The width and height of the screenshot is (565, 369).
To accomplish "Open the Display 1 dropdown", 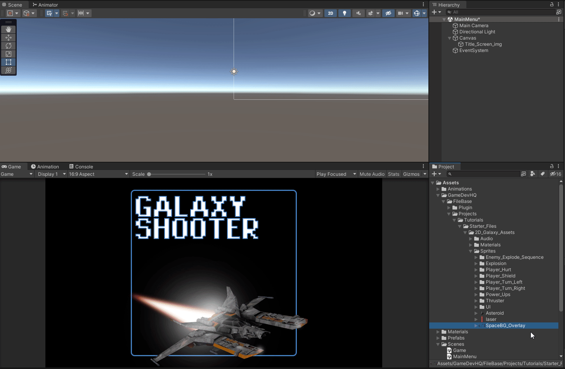I will (x=52, y=174).
